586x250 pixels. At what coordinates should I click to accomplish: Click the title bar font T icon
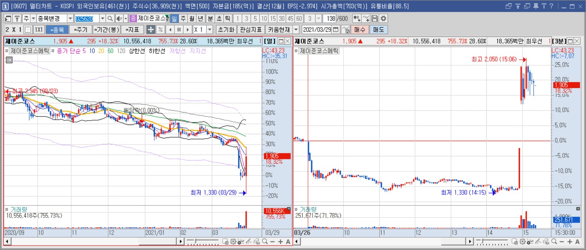click(x=544, y=6)
